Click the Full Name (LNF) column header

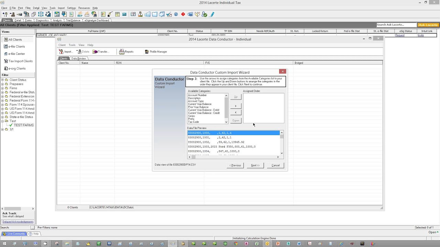tap(97, 31)
